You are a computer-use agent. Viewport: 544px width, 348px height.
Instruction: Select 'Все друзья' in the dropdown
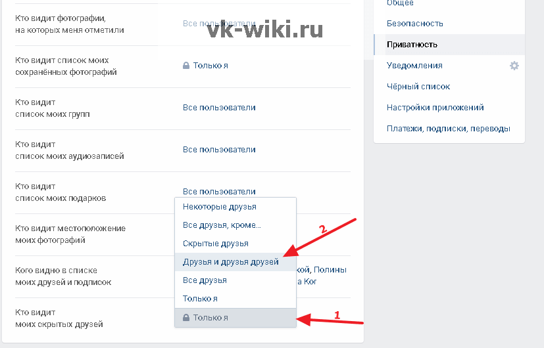click(235, 280)
